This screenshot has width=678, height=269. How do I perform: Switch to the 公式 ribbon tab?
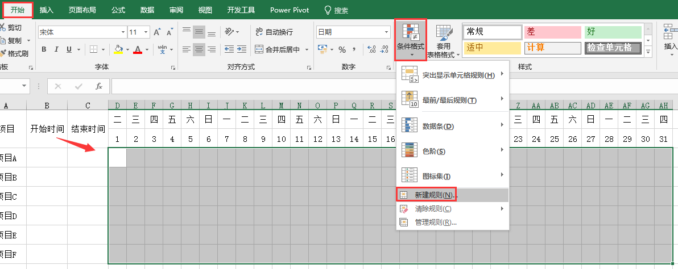pos(118,10)
